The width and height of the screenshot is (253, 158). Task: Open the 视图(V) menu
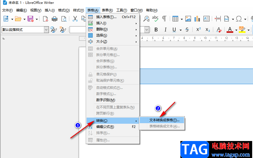36,10
